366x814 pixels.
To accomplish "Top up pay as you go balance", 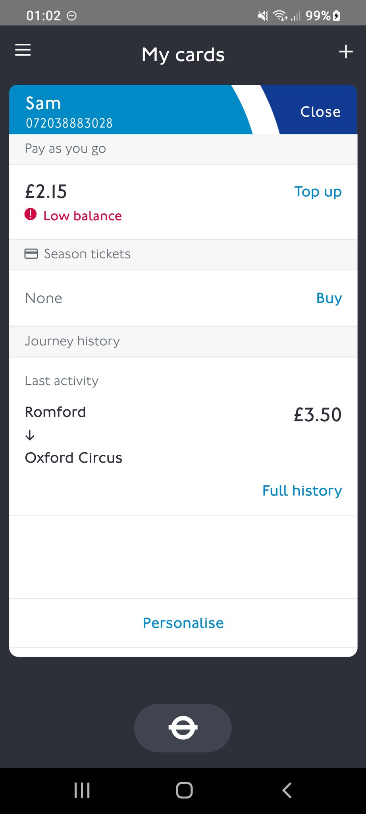I will [318, 192].
